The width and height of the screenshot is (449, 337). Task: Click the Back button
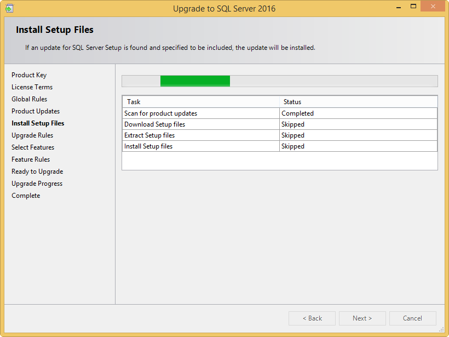312,318
